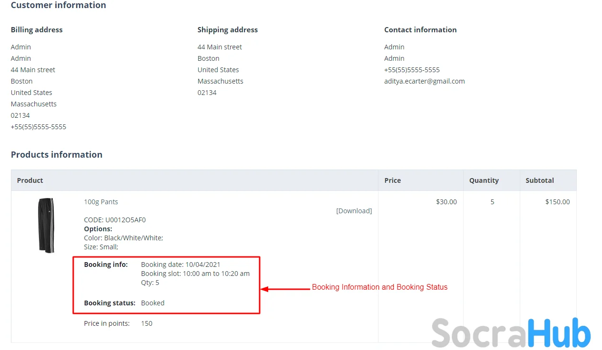Click the Booking slot time range
The height and width of the screenshot is (350, 602).
pos(195,274)
